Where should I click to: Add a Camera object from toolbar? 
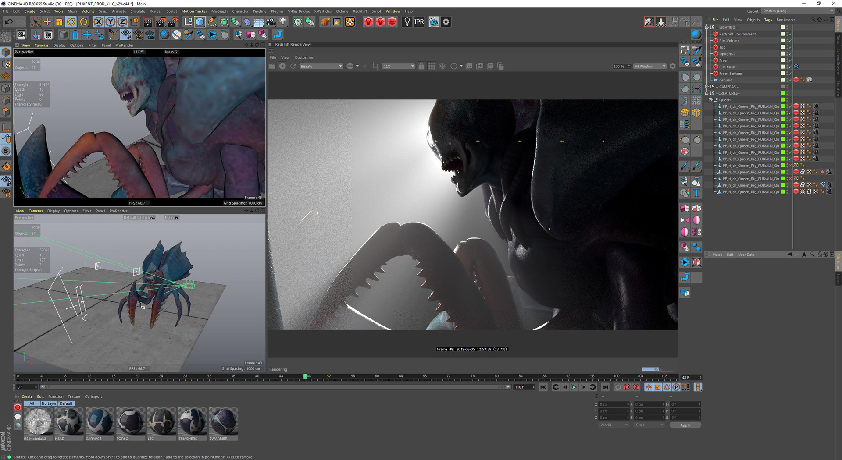[x=271, y=22]
